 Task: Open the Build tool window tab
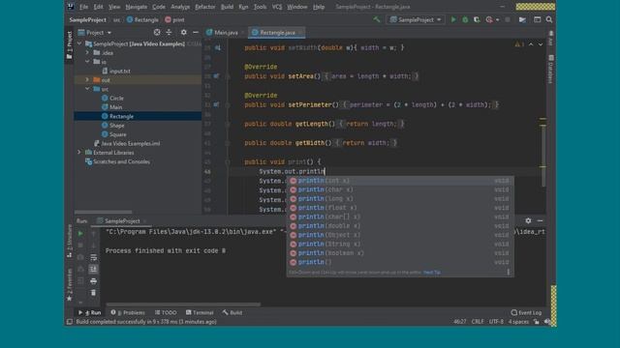232,312
